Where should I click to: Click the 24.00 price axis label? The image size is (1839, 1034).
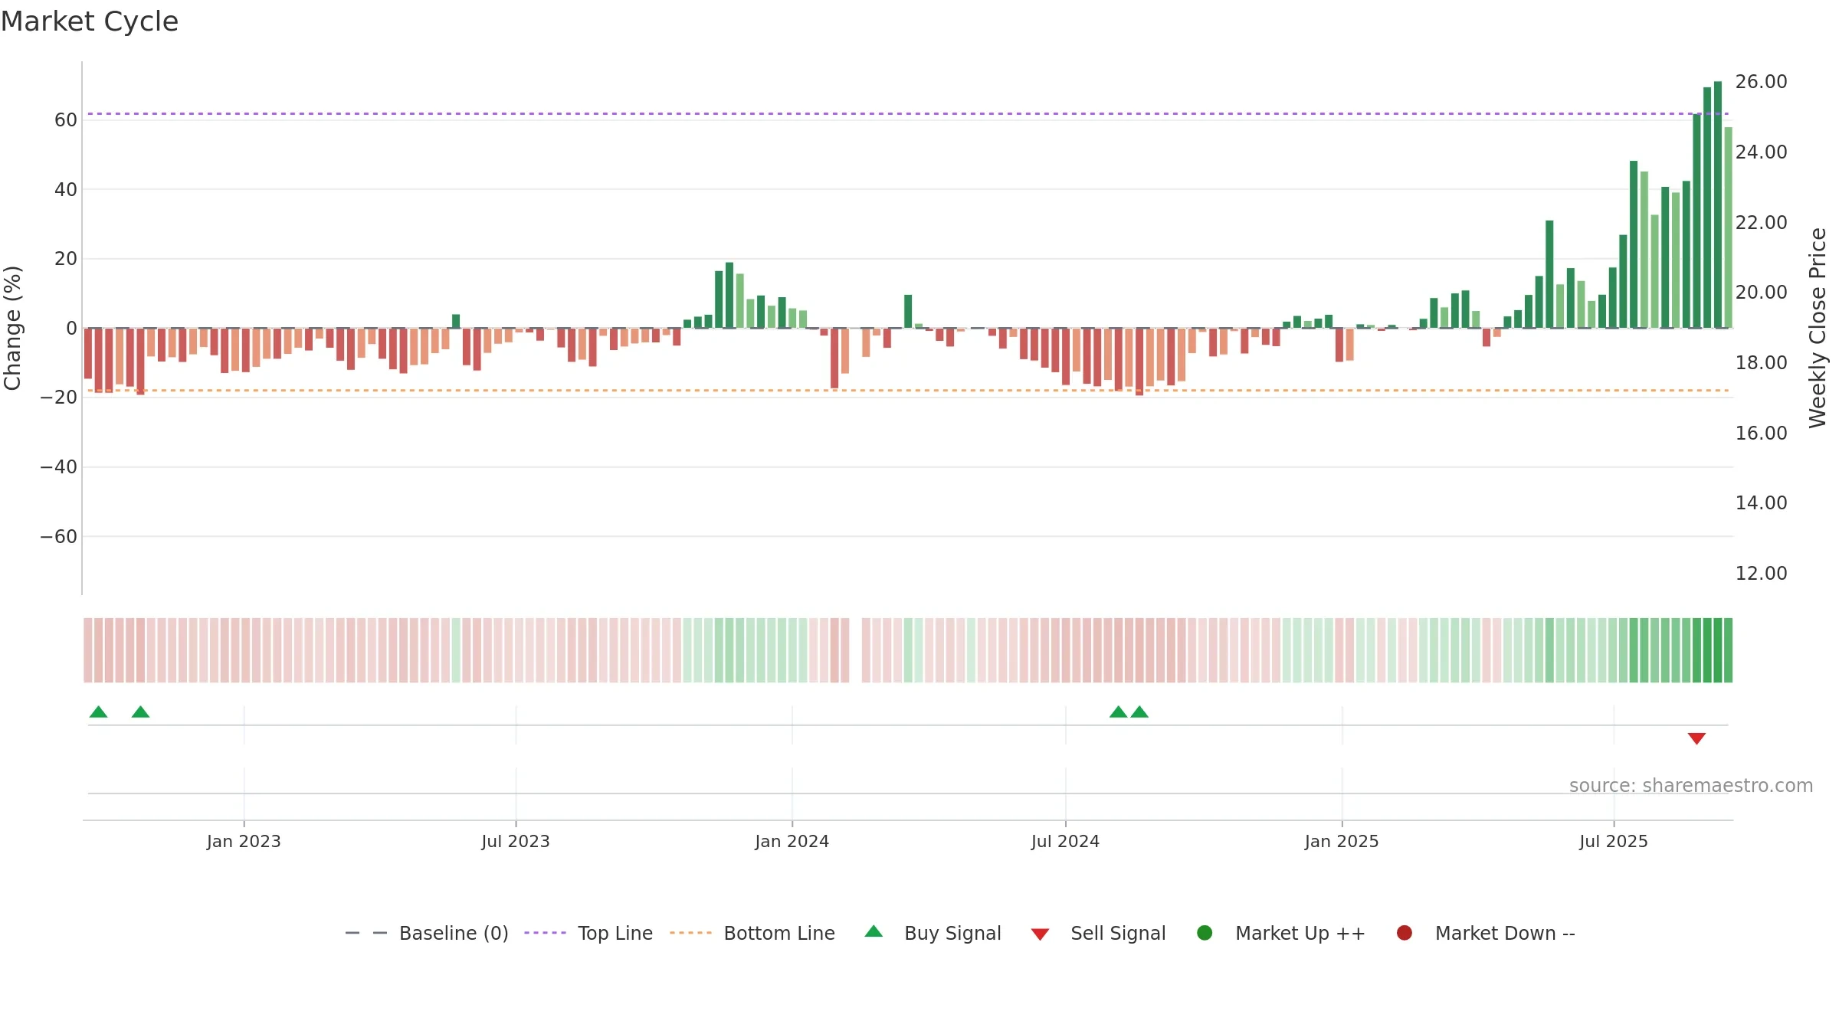(x=1761, y=152)
